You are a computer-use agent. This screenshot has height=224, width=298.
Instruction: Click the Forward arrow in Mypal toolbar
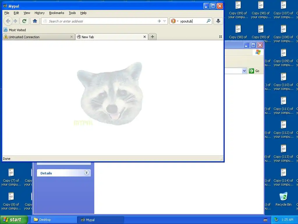tap(15, 21)
